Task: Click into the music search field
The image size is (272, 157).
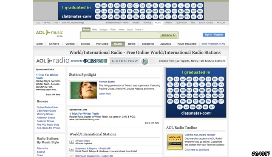Action: 120,35
